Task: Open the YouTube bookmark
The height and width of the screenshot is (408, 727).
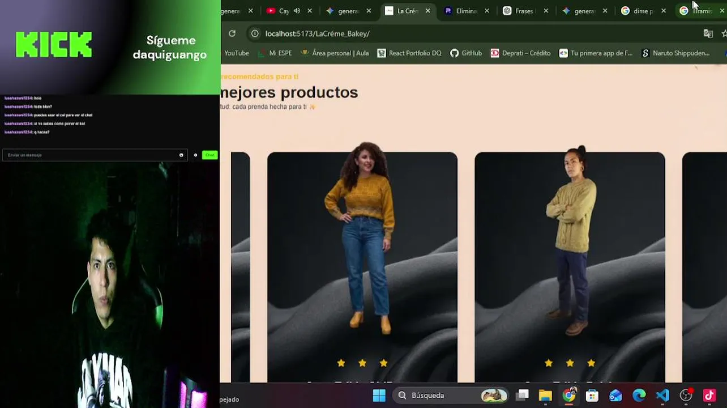Action: [236, 53]
